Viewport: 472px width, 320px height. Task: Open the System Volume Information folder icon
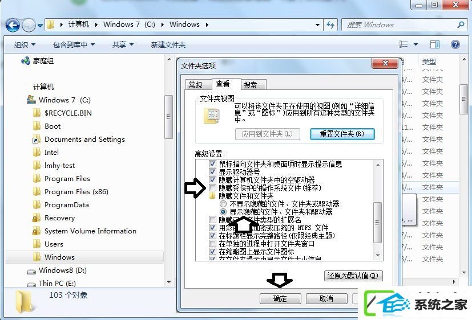coord(37,231)
